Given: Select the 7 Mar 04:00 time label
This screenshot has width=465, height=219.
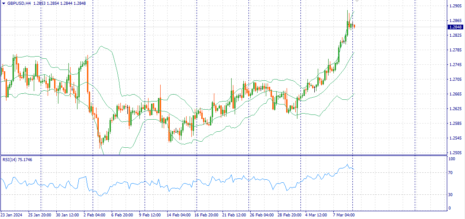Looking at the screenshot, I should coord(345,215).
